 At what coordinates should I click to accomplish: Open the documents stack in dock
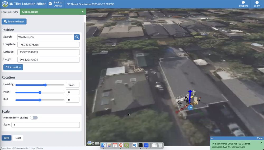pyautogui.click(x=154, y=145)
